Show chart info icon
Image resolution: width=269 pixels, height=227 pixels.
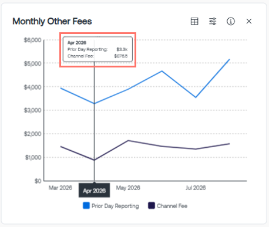coord(231,21)
